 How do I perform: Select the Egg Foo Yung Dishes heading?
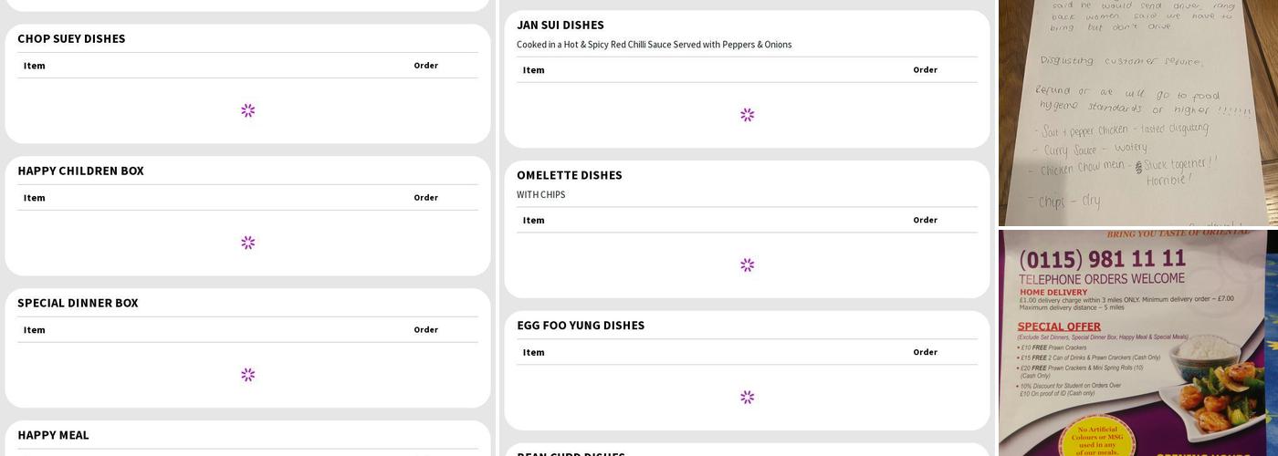click(581, 326)
